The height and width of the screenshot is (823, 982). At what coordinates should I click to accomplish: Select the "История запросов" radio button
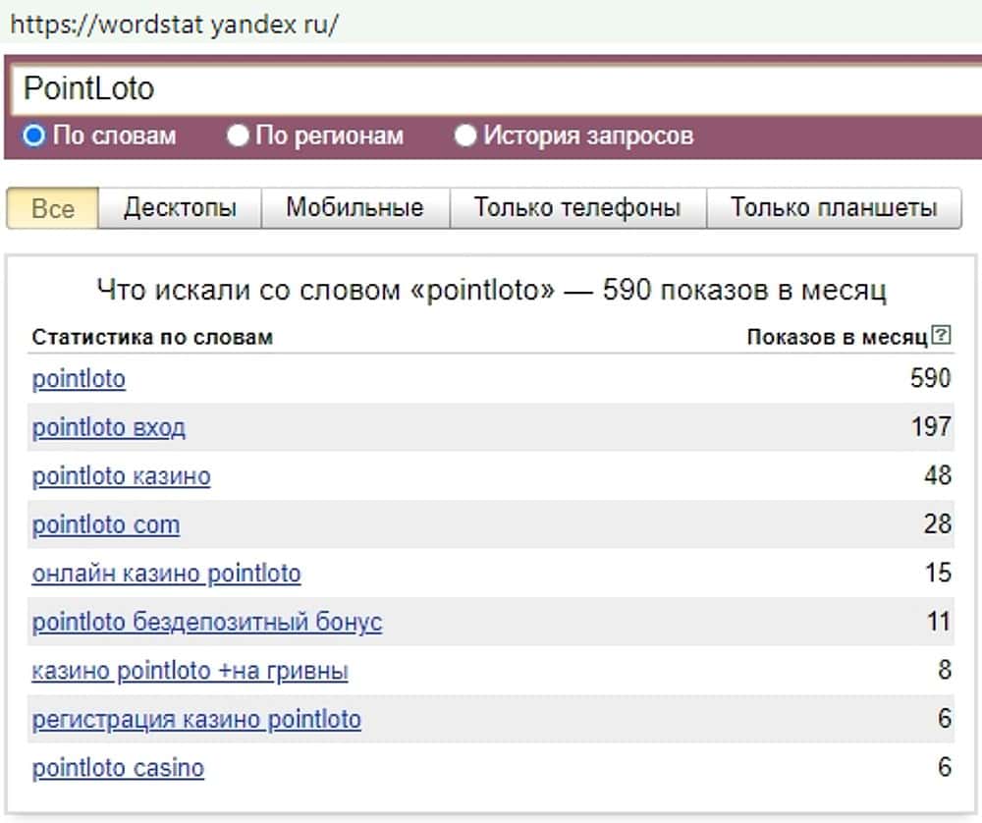465,136
